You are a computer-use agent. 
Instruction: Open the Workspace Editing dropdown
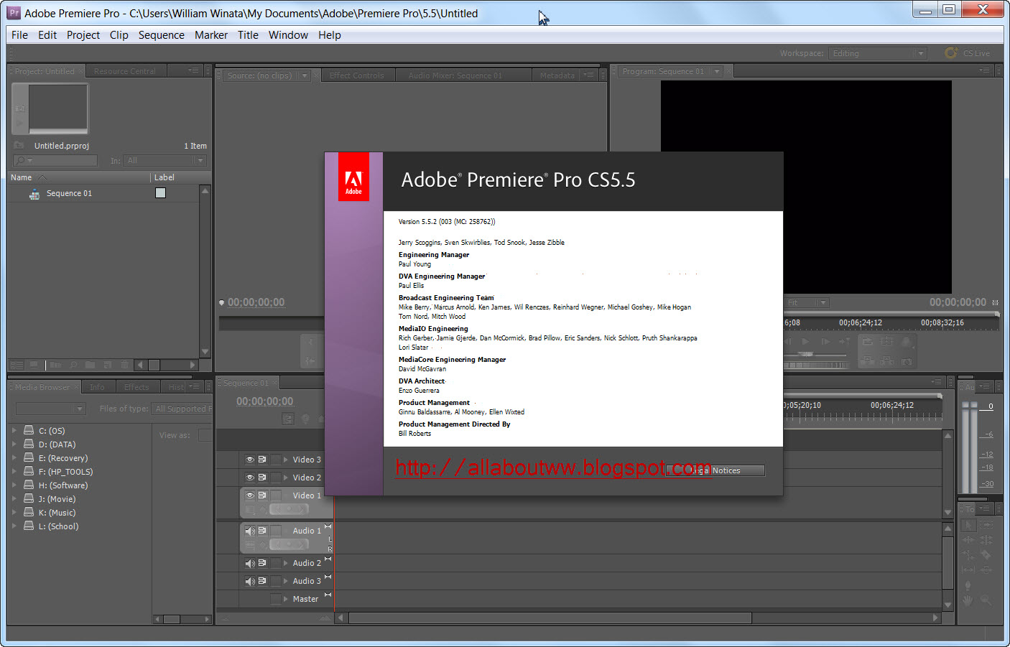click(x=877, y=53)
